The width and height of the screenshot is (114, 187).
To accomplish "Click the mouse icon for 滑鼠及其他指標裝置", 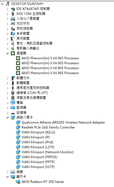I will pos(13,98).
